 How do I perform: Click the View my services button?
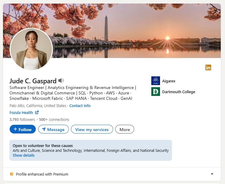92,129
